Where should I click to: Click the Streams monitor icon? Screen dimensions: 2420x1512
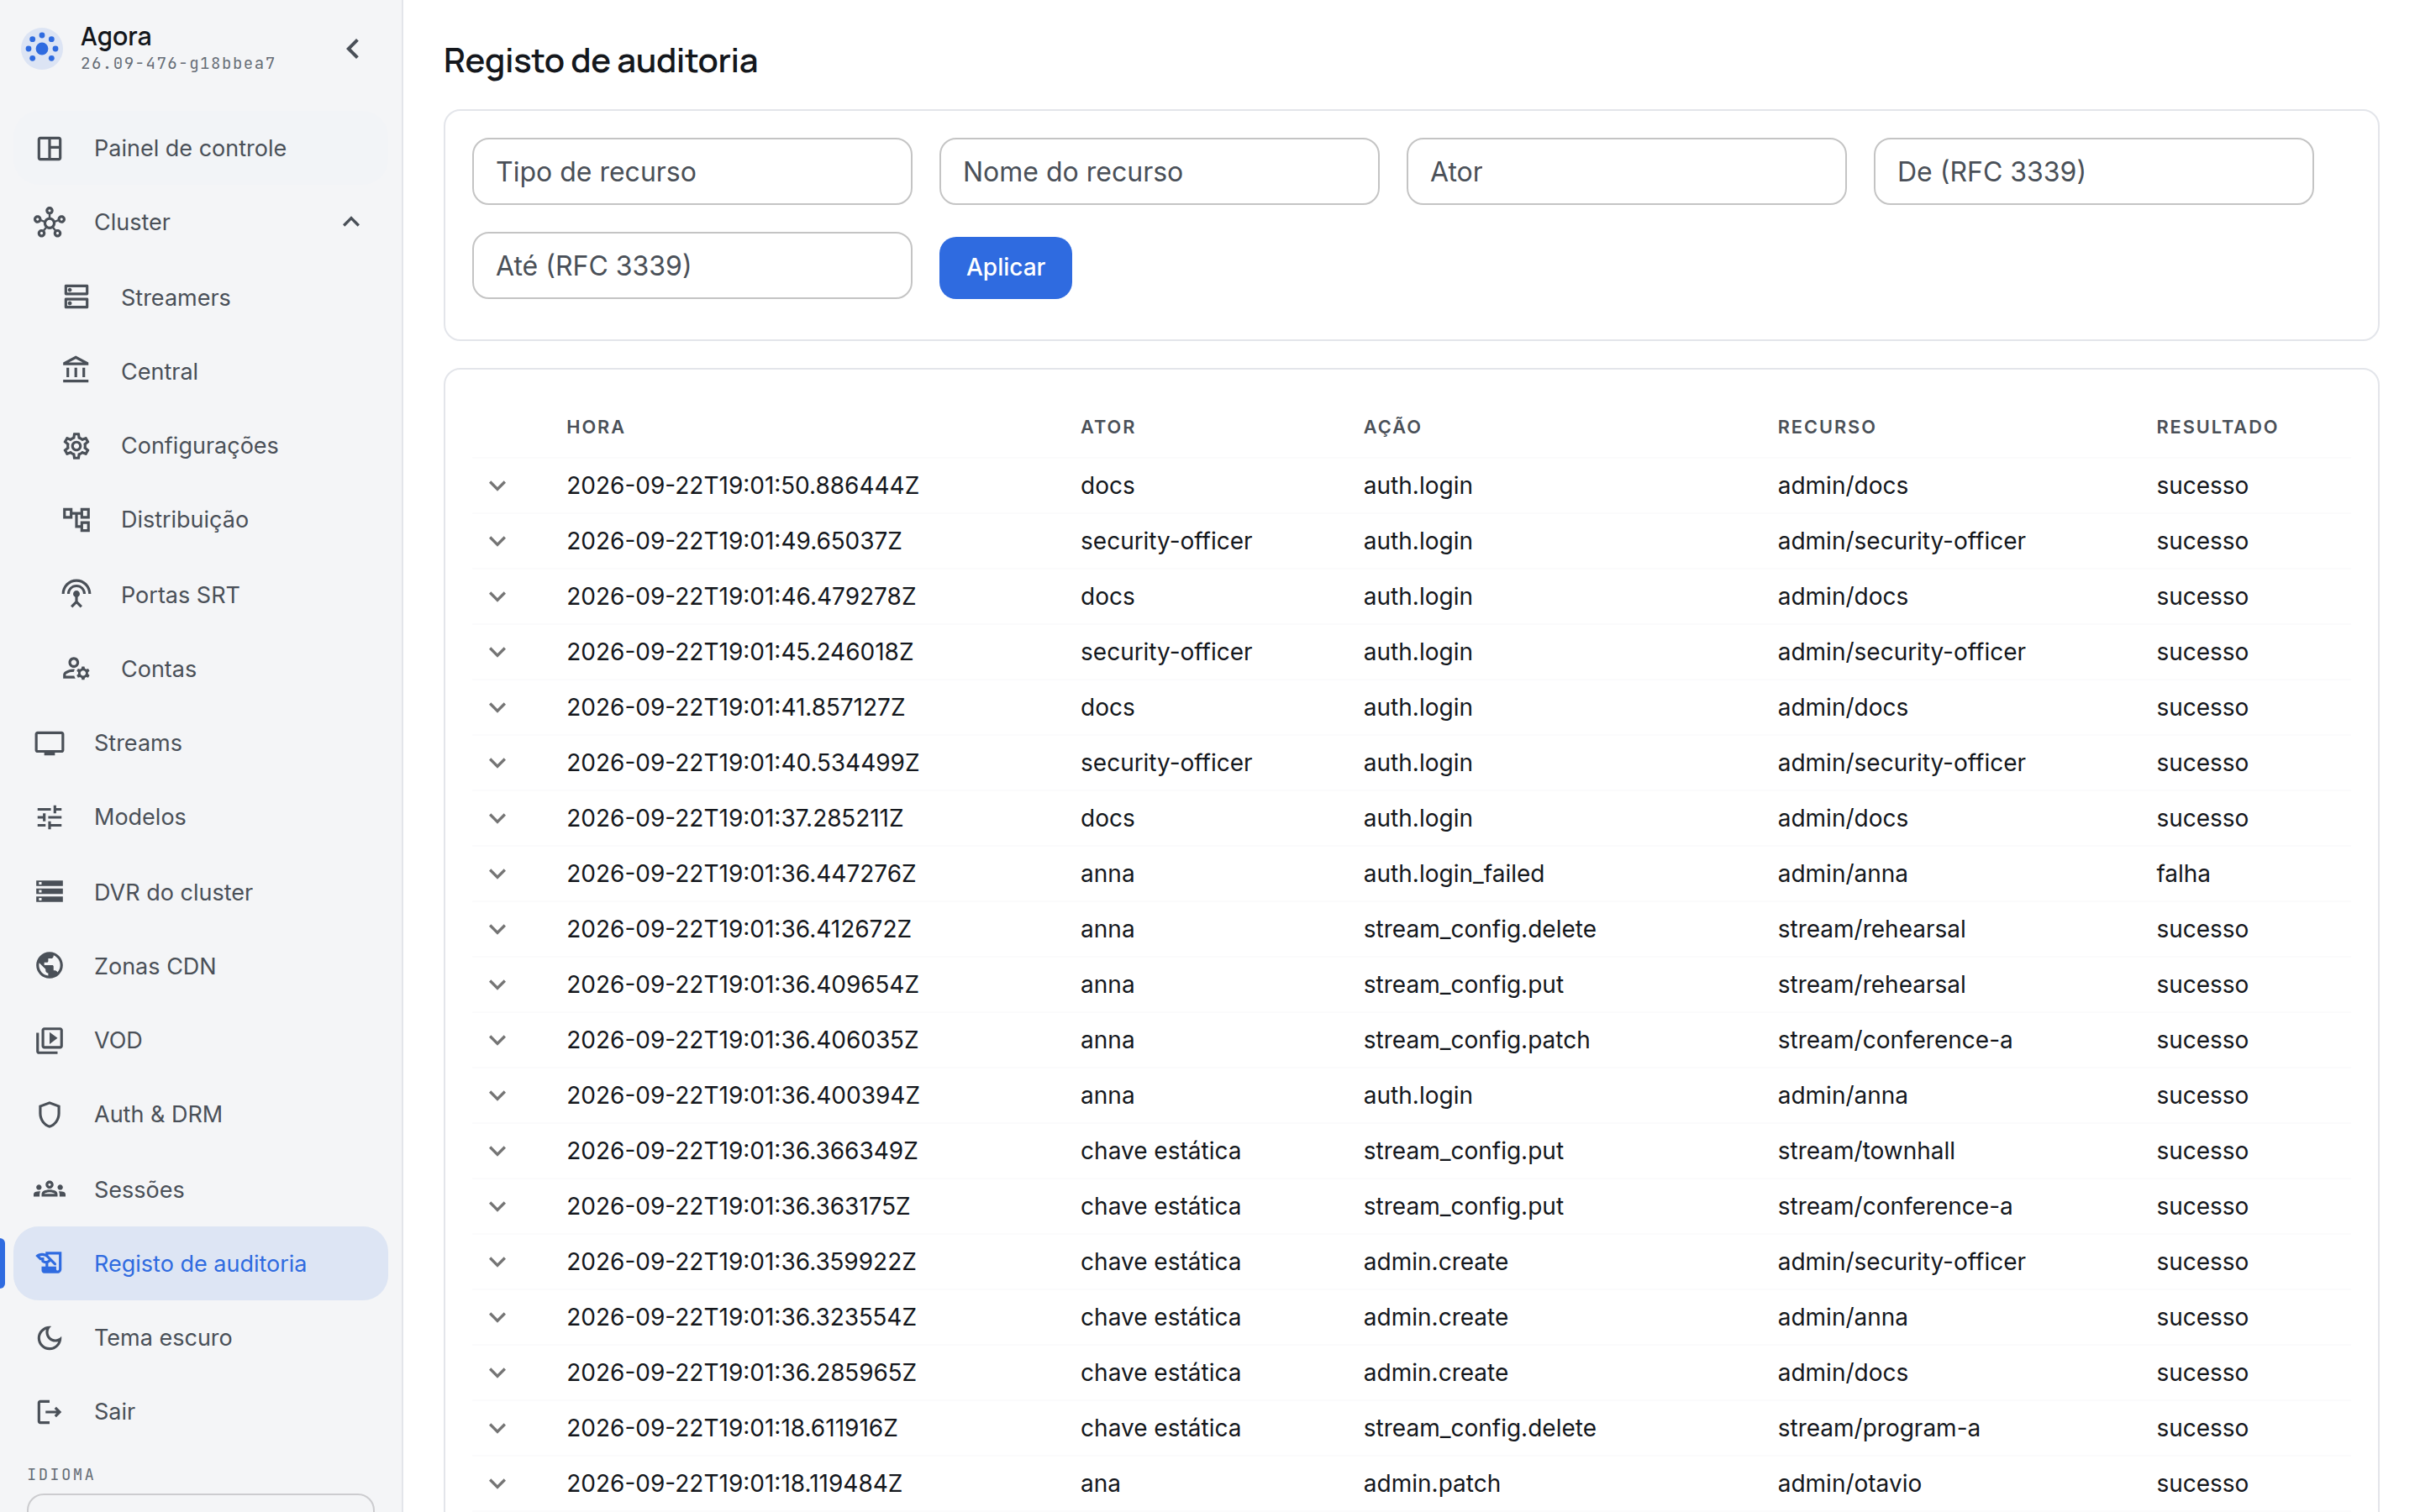[x=49, y=743]
